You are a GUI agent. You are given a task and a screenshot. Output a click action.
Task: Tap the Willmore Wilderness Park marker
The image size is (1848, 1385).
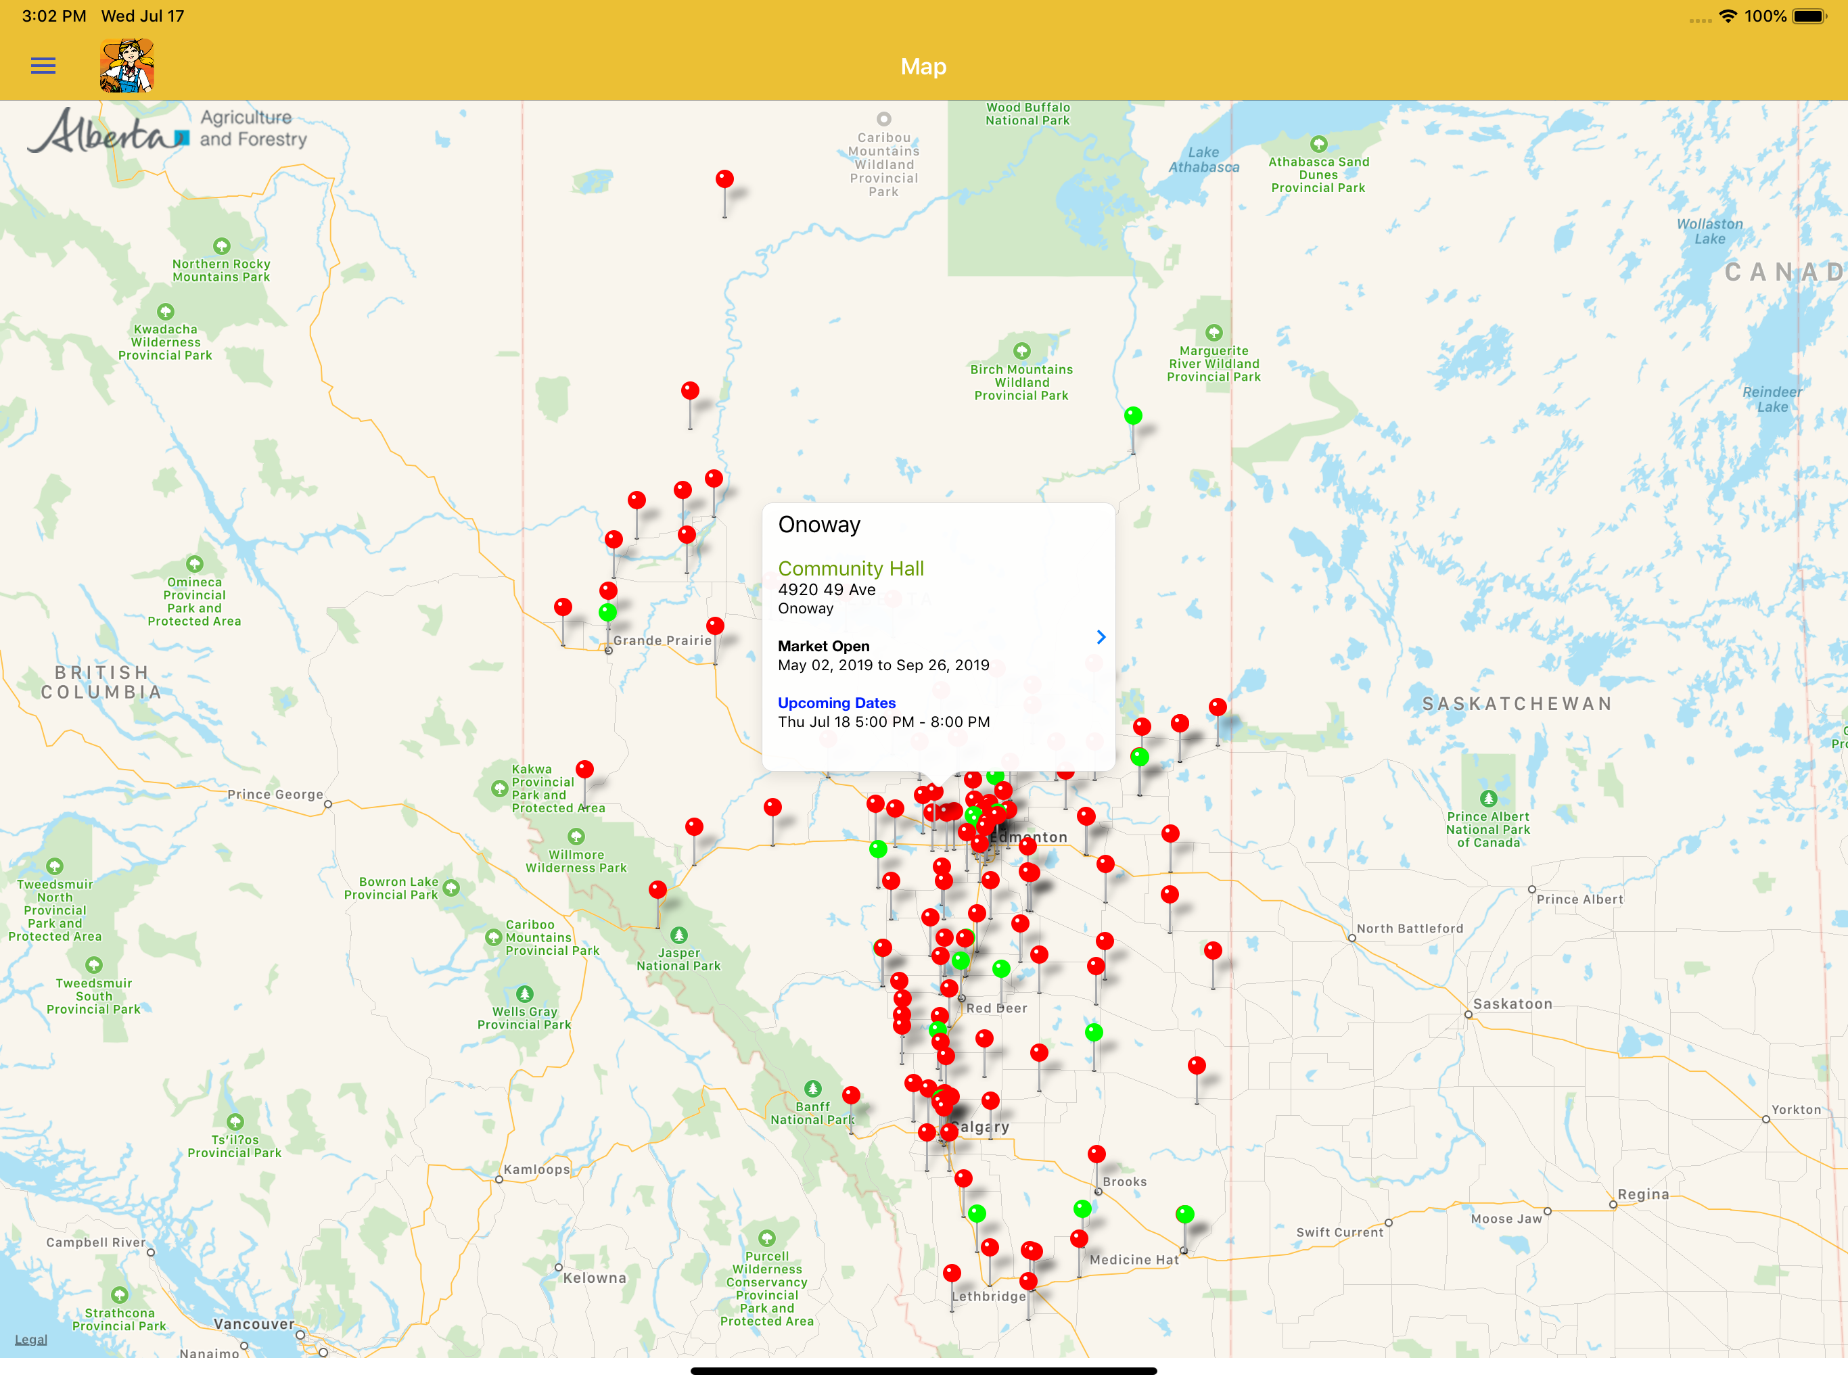pos(576,836)
